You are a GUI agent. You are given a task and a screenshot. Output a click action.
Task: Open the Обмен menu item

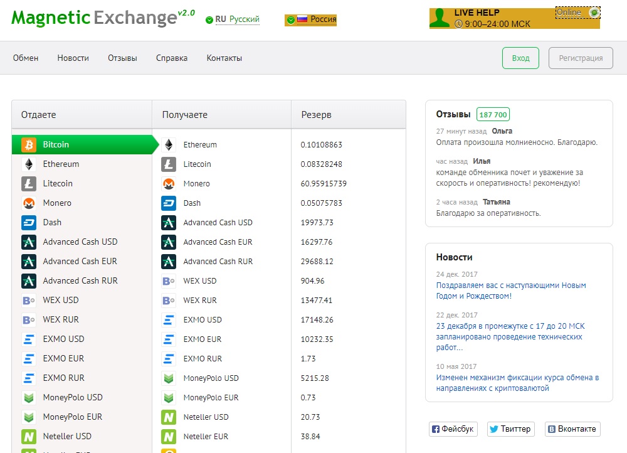pos(26,58)
